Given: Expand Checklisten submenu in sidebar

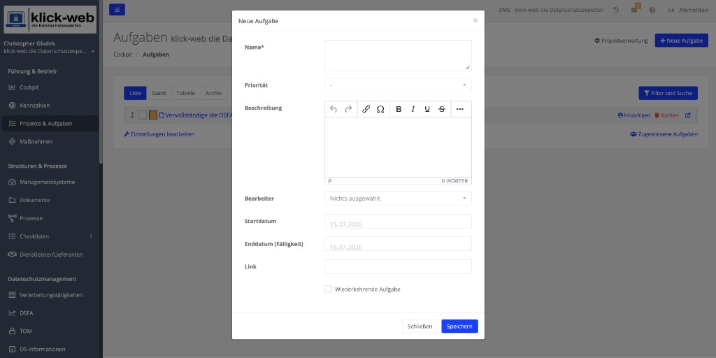Looking at the screenshot, I should tap(50, 236).
